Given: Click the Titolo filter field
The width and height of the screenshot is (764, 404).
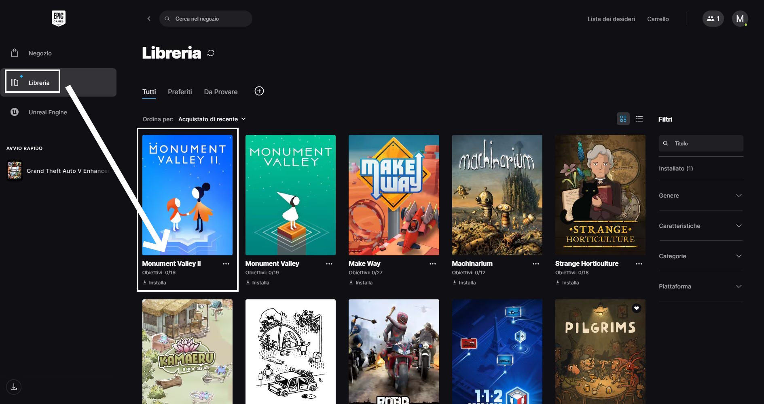Looking at the screenshot, I should [701, 143].
